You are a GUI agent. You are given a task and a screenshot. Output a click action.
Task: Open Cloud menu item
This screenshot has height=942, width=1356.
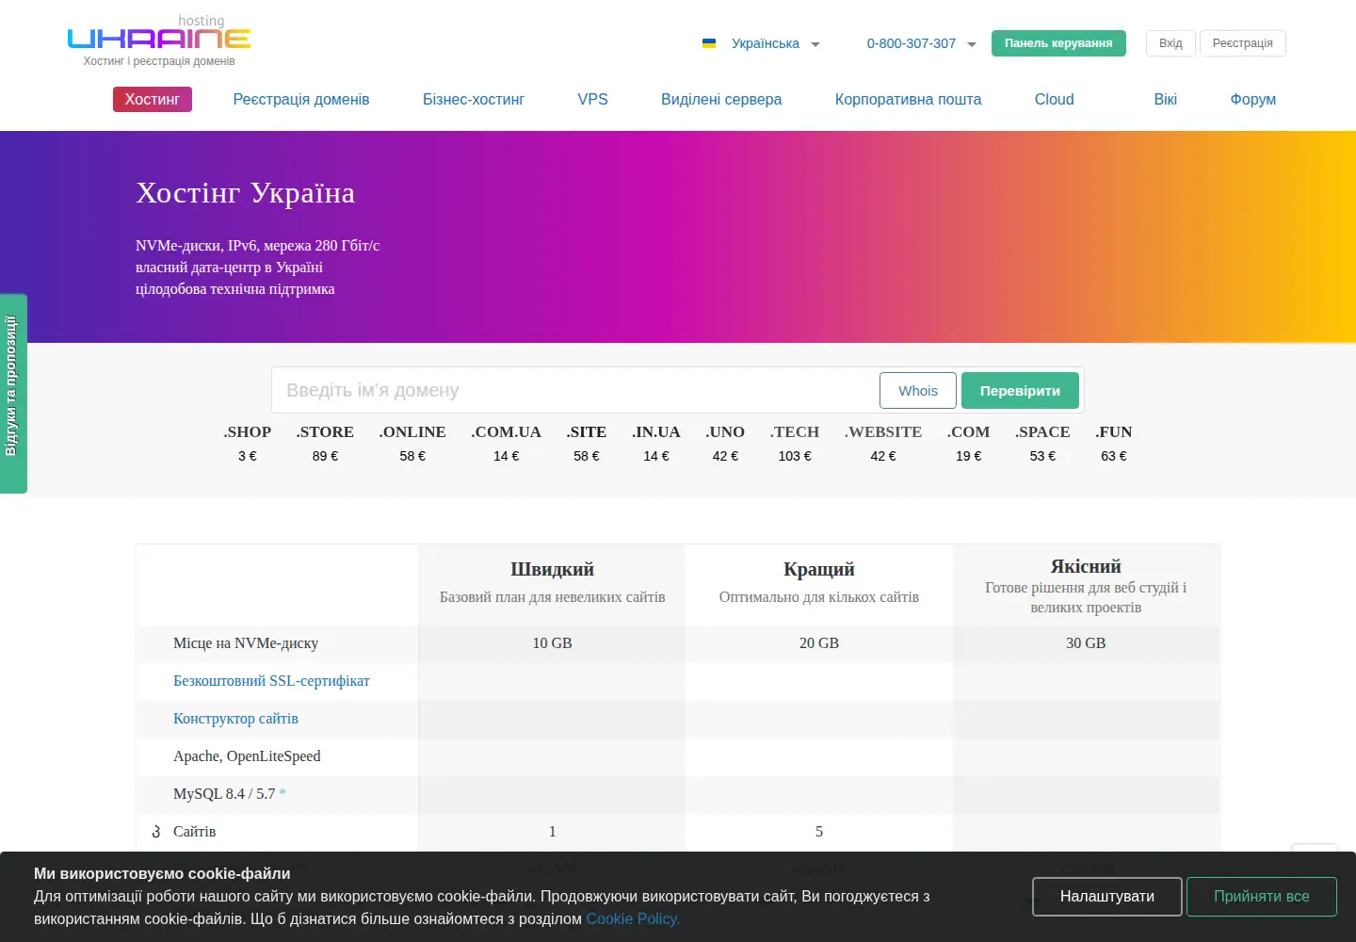click(1055, 99)
